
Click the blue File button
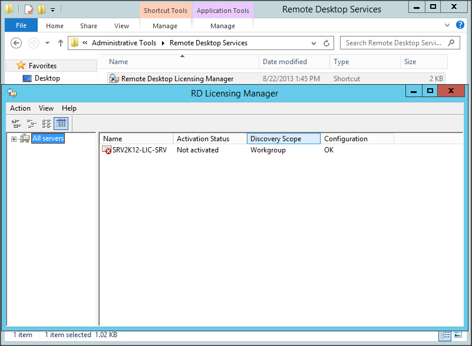click(x=21, y=26)
